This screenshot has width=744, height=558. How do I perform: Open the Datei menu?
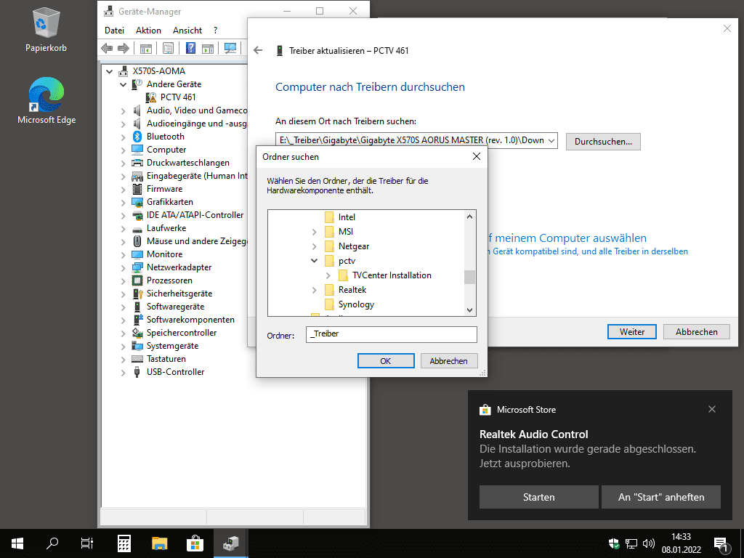pyautogui.click(x=114, y=31)
